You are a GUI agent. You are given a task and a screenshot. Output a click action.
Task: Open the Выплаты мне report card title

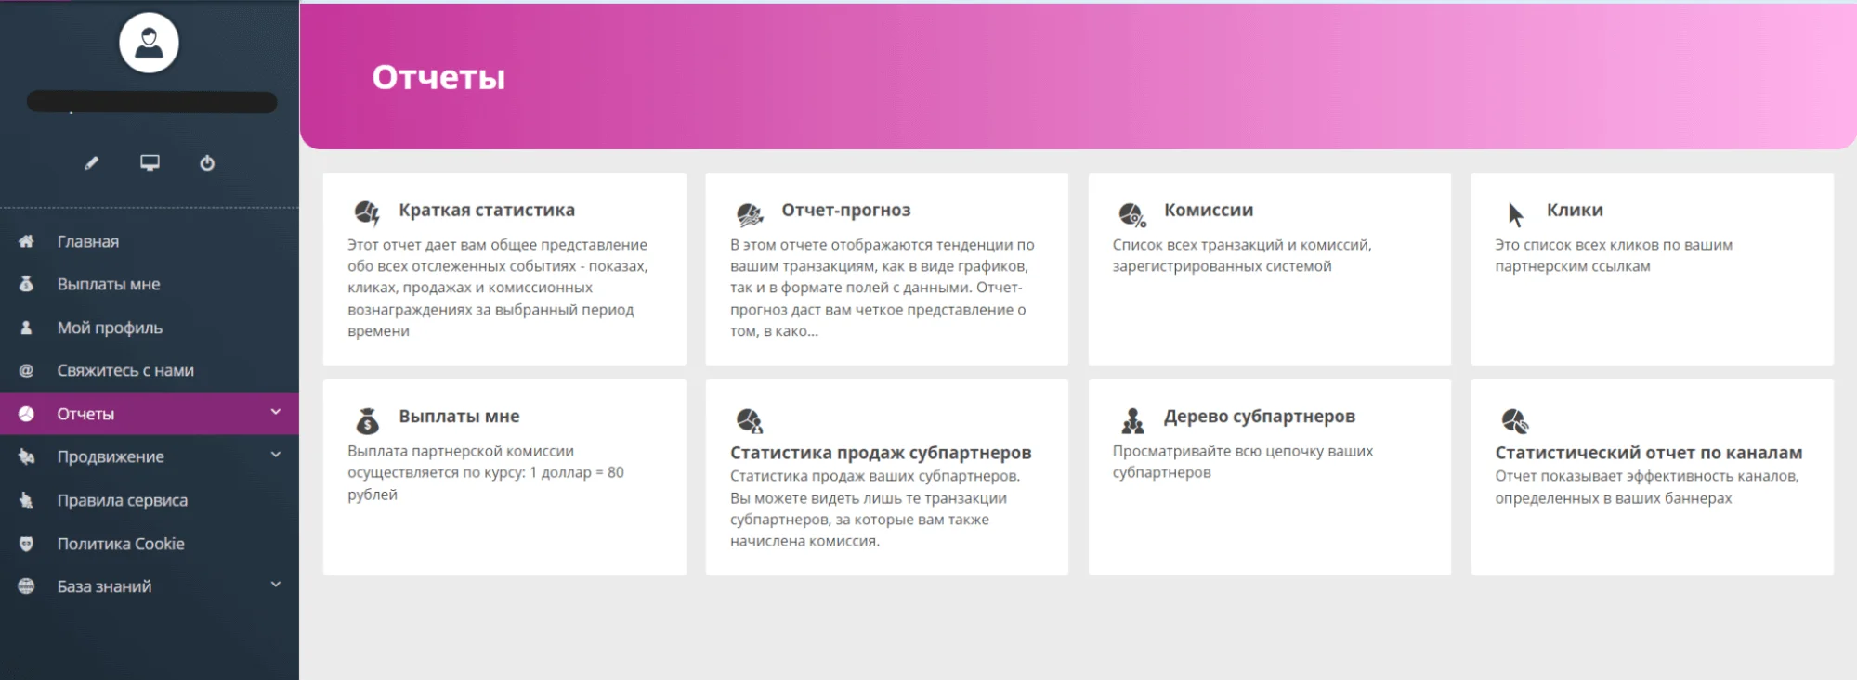pos(459,417)
